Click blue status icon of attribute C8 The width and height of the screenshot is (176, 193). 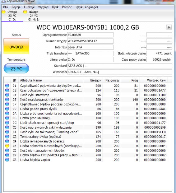click(x=7, y=160)
